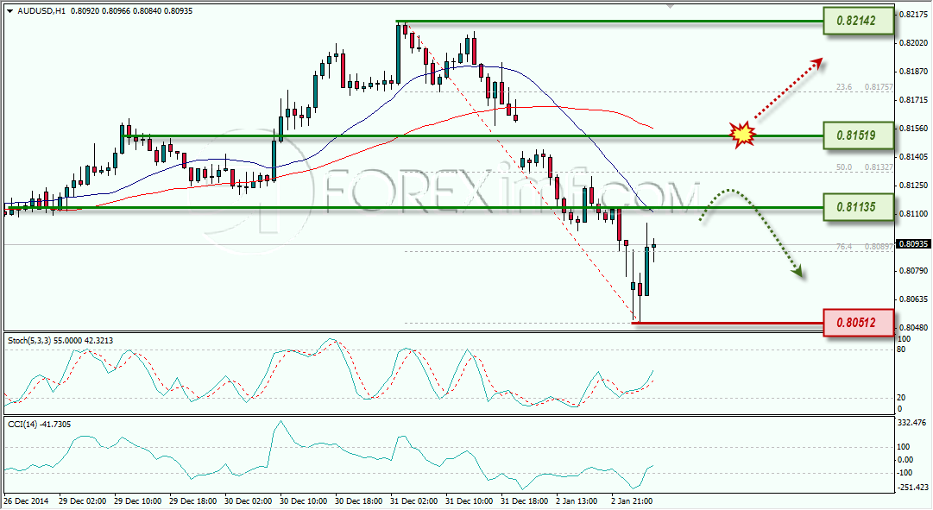933x510 pixels.
Task: Click the 29 Dec 02:00 time label
Action: point(82,501)
